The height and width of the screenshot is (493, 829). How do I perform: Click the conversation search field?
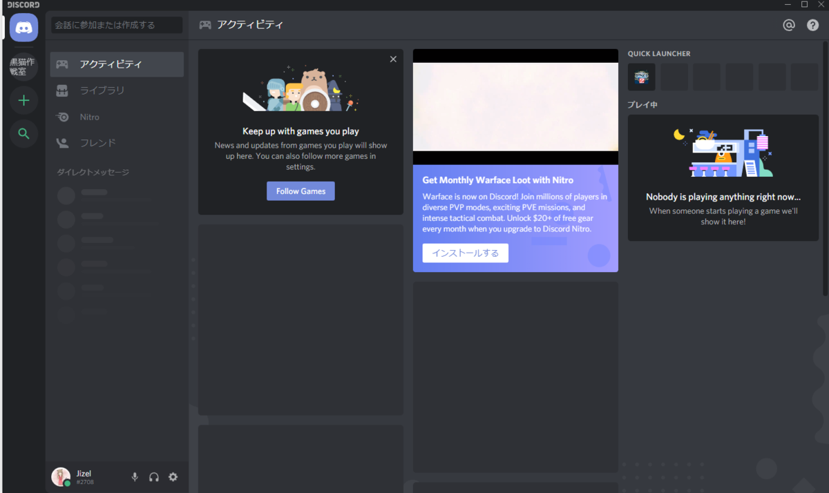(117, 25)
